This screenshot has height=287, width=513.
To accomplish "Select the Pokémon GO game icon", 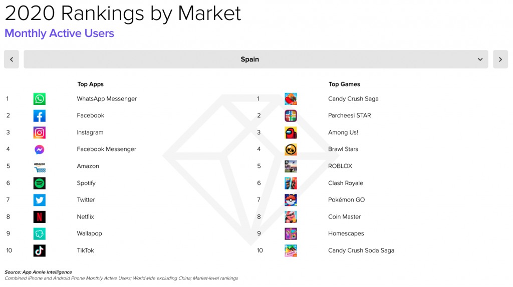I will pos(291,200).
